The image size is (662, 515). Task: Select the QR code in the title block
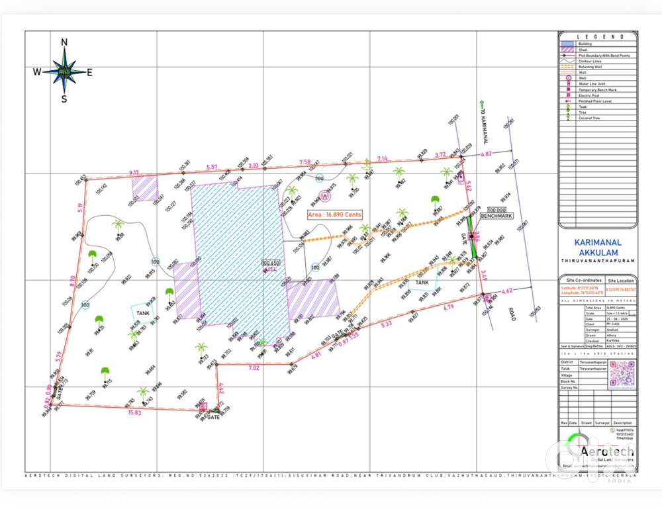[x=622, y=373]
